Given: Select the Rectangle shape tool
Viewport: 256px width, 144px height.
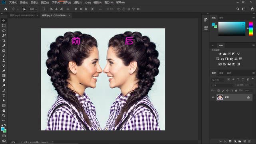Looking at the screenshot, I should coord(4,106).
